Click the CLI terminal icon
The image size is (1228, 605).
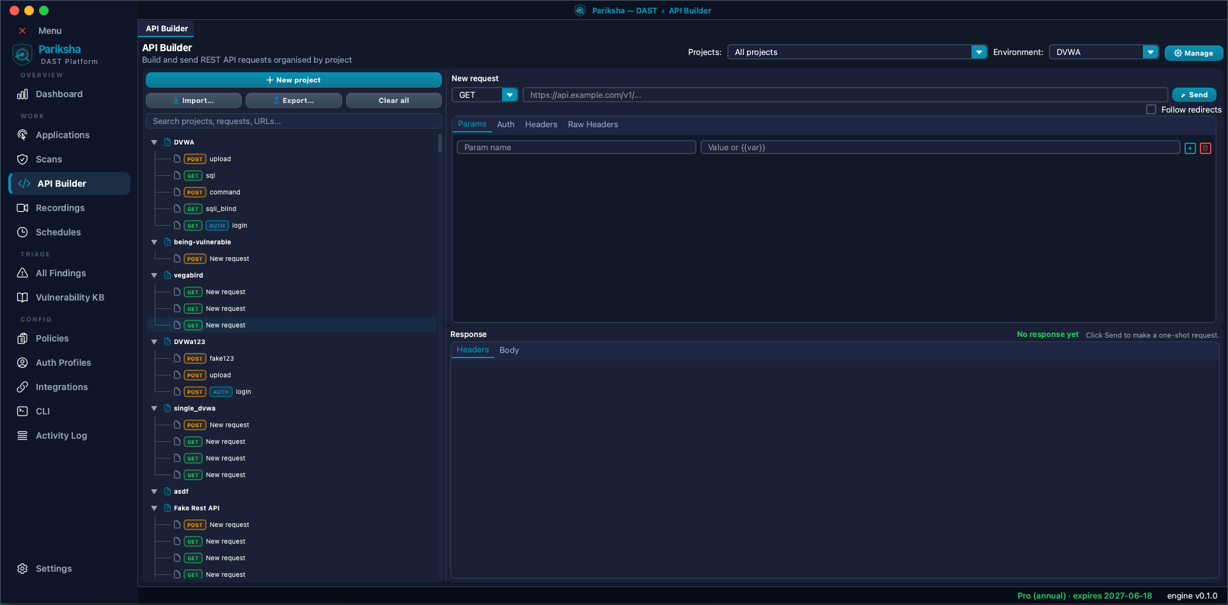coord(22,411)
